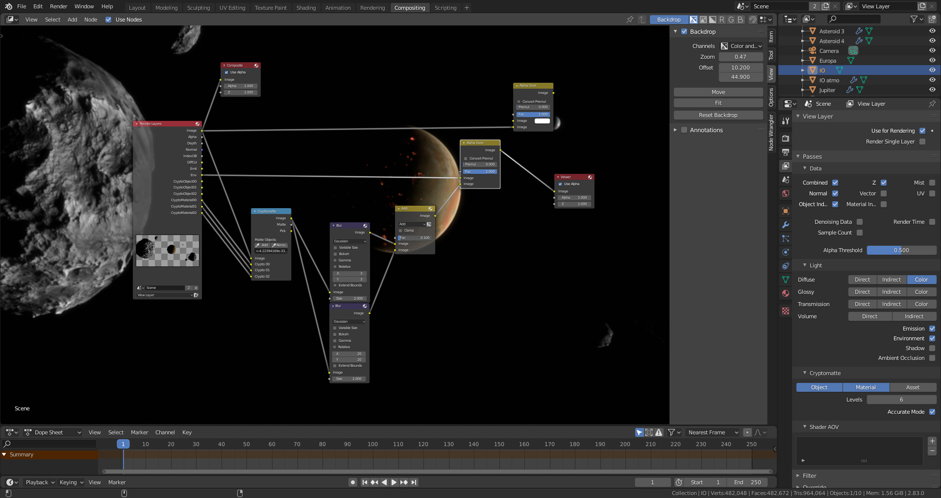
Task: Open the View Layer properties tab icon
Action: pos(786,166)
